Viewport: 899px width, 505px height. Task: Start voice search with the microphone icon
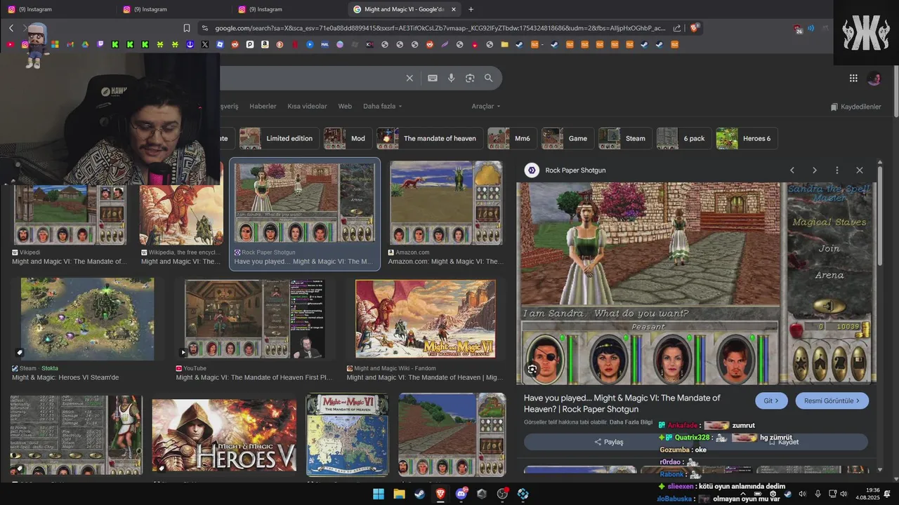[x=452, y=78]
